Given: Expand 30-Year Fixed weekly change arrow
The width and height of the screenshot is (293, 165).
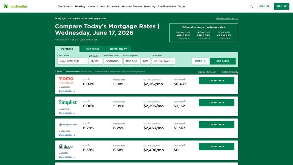Looking at the screenshot, I should point(189,38).
